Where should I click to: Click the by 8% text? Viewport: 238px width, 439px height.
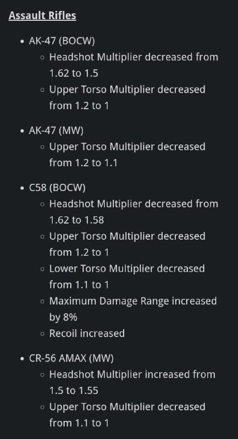coord(63,318)
